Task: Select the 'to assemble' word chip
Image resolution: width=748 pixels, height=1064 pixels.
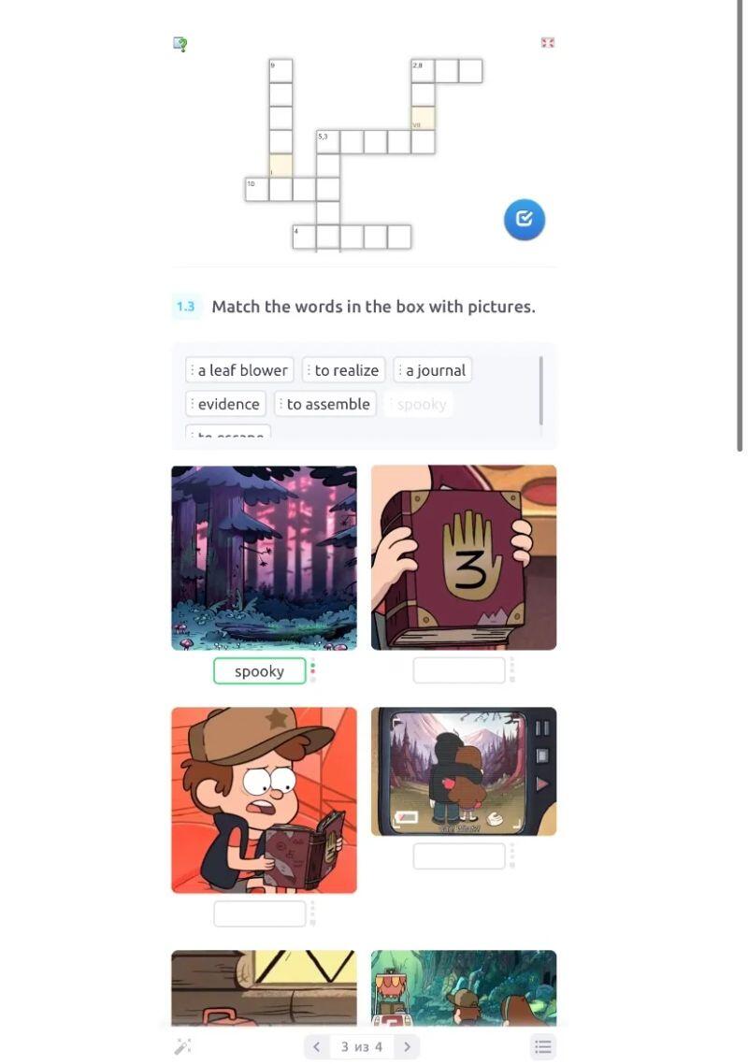Action: click(325, 404)
